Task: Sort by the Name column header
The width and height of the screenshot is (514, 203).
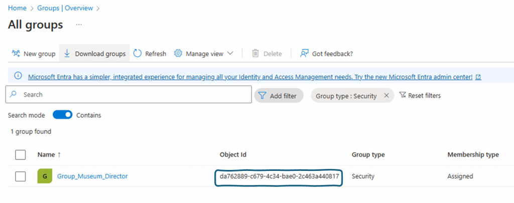Action: (46, 155)
